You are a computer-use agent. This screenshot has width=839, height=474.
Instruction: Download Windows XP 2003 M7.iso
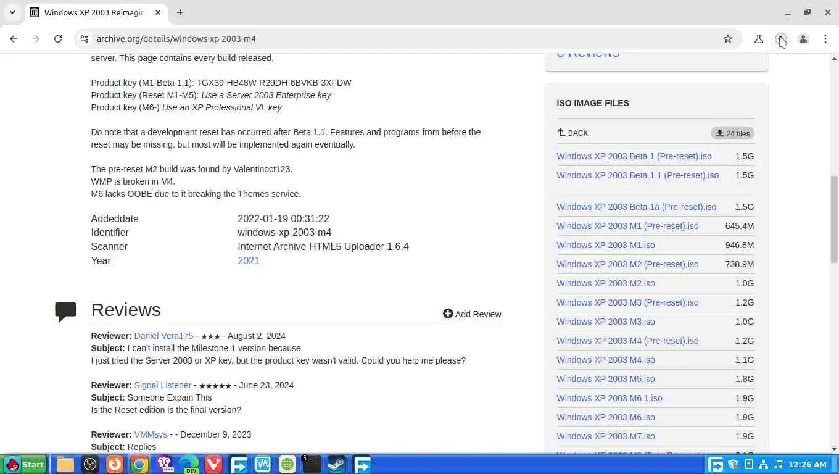(606, 436)
